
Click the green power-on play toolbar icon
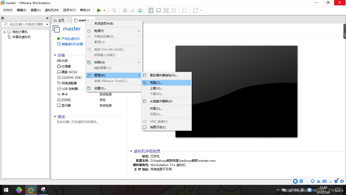click(x=99, y=10)
